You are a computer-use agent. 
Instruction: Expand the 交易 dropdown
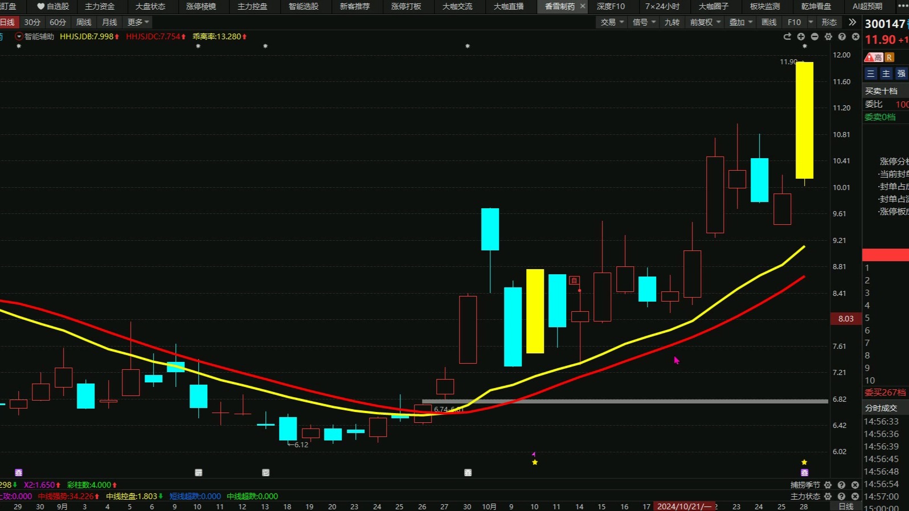pos(612,22)
